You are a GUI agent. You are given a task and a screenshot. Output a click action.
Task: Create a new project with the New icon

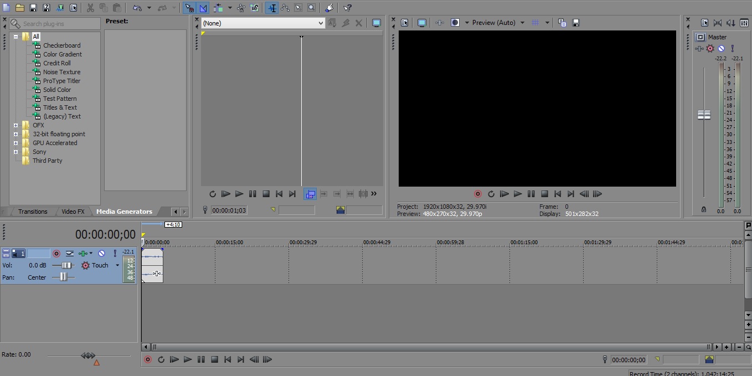7,8
